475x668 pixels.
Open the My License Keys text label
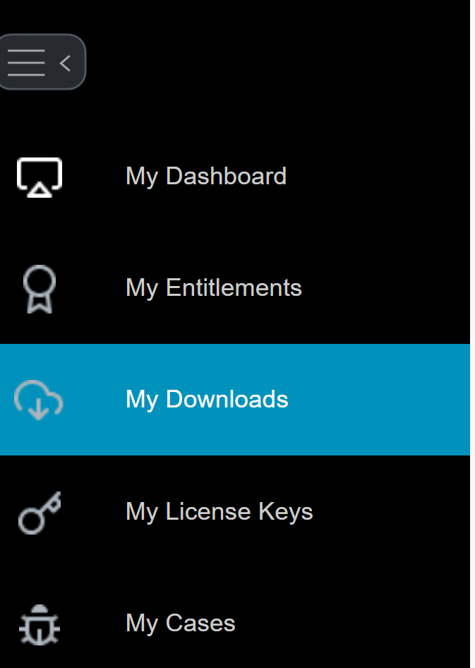pos(219,512)
